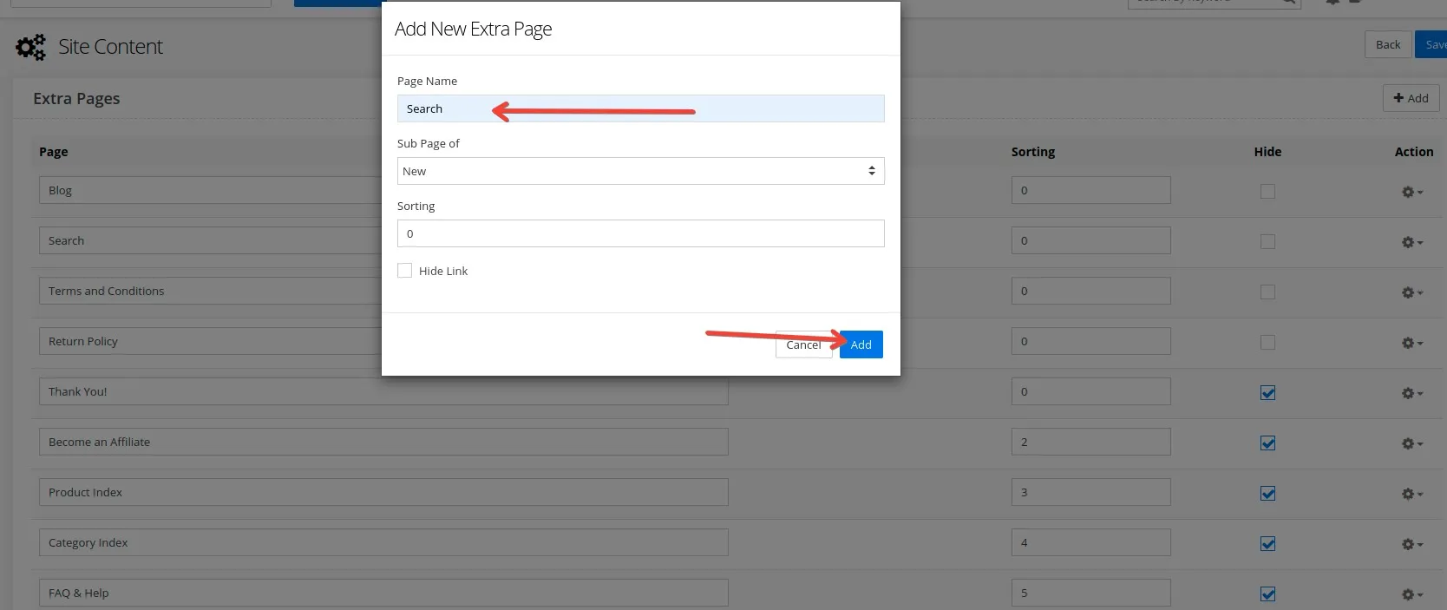The width and height of the screenshot is (1447, 610).
Task: Click the Sorting field in the dialog
Action: (640, 233)
